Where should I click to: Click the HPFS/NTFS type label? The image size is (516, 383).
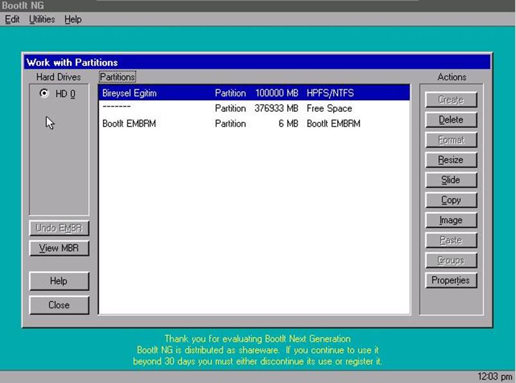click(x=330, y=93)
